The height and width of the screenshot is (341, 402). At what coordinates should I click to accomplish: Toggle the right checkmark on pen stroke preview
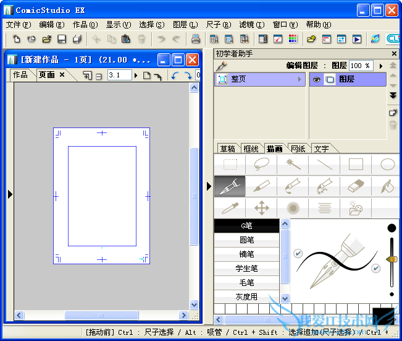click(375, 268)
